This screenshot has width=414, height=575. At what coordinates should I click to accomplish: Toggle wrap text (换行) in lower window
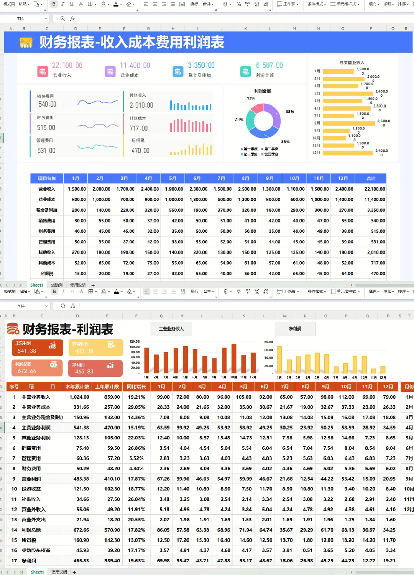click(x=195, y=292)
